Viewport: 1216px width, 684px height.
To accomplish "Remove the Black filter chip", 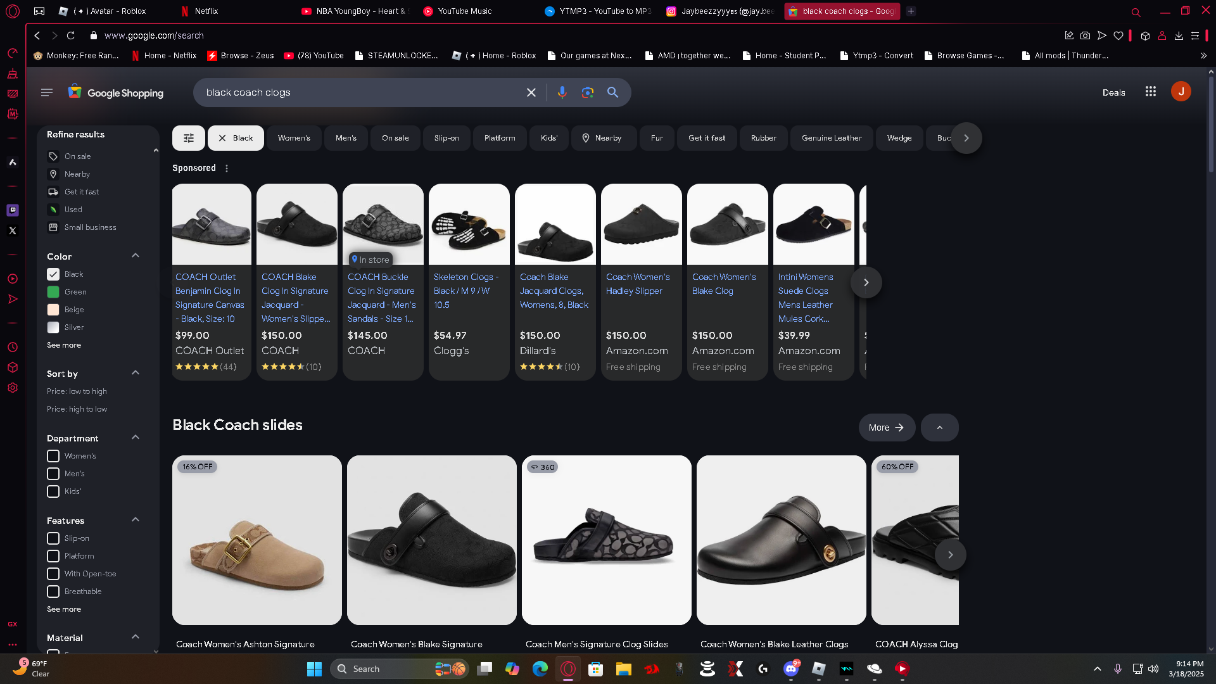I will 236,138.
